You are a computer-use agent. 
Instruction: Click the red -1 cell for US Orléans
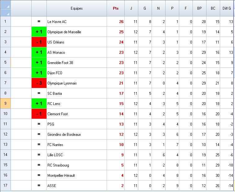(x=39, y=42)
